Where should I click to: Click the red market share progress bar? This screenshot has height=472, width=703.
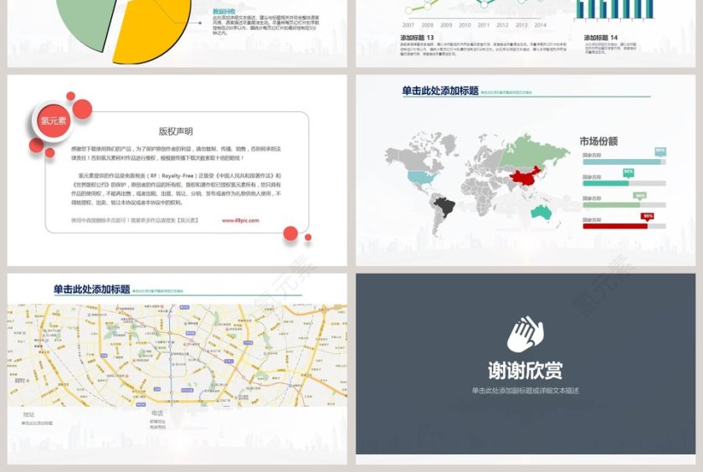click(x=615, y=226)
